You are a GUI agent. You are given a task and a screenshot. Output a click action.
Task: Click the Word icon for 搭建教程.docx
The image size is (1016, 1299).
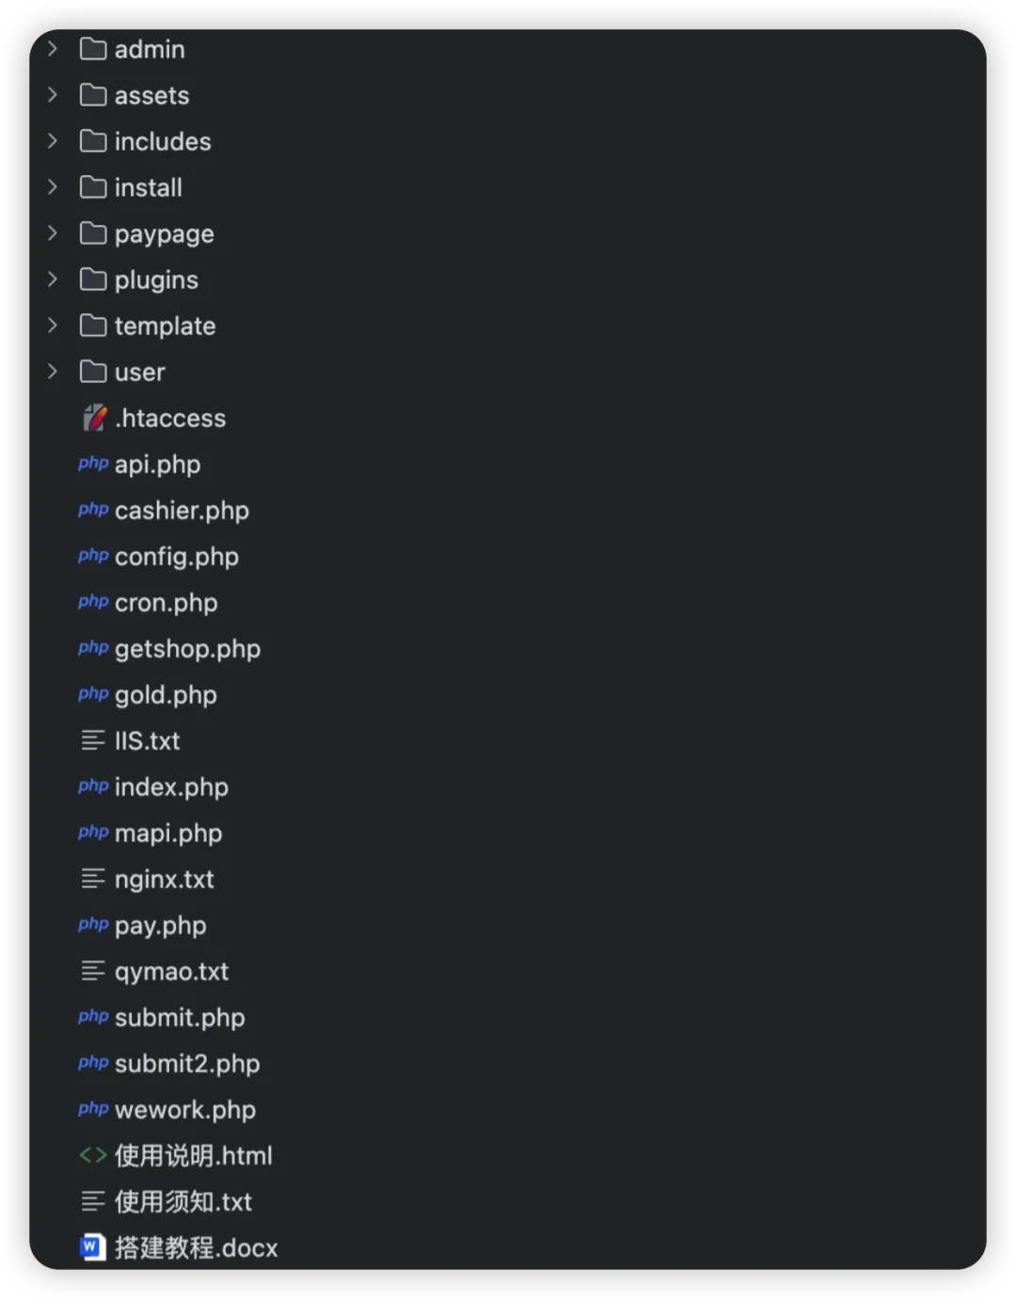(92, 1247)
